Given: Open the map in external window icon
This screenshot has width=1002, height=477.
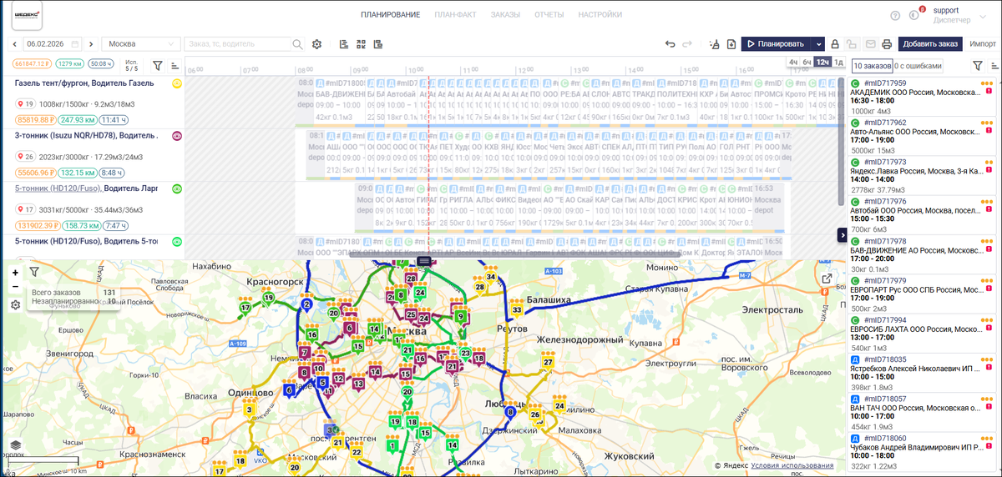Looking at the screenshot, I should click(x=827, y=279).
